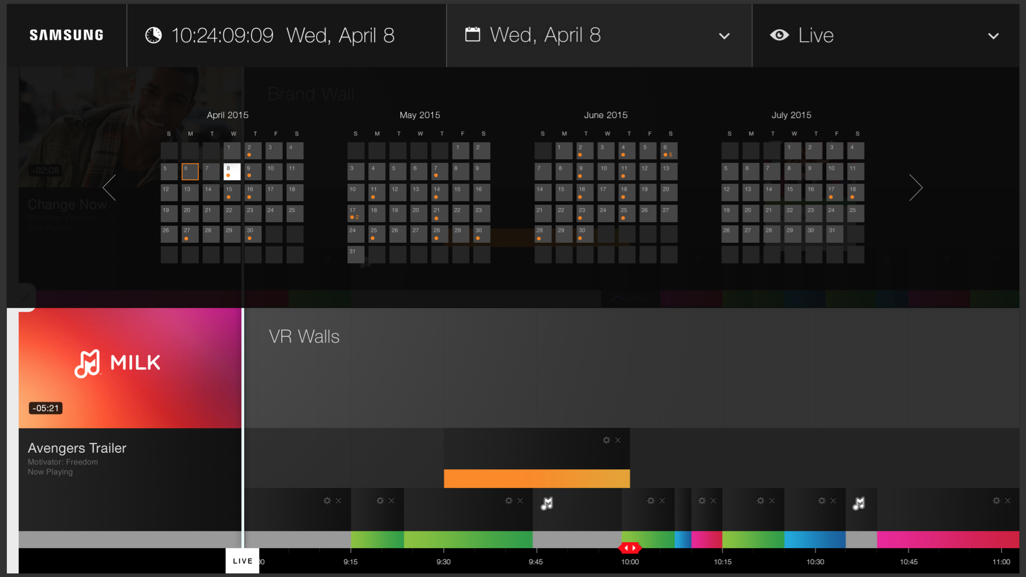Go to previous months with left arrow

click(110, 188)
